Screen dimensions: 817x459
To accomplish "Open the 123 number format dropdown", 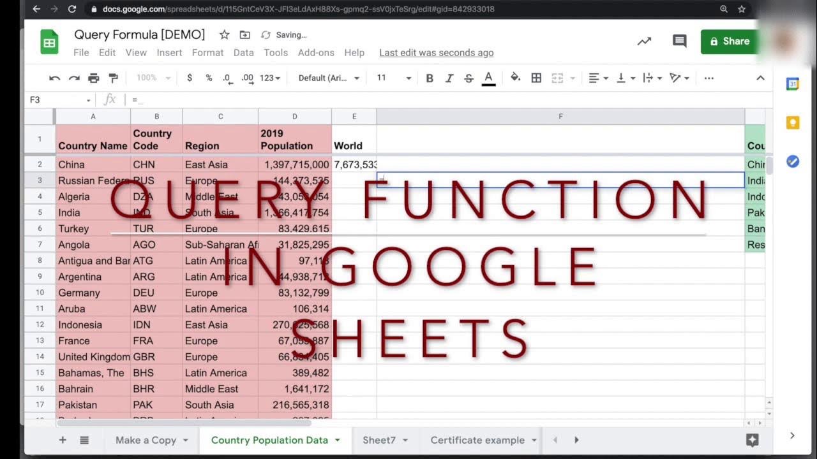I will [270, 78].
